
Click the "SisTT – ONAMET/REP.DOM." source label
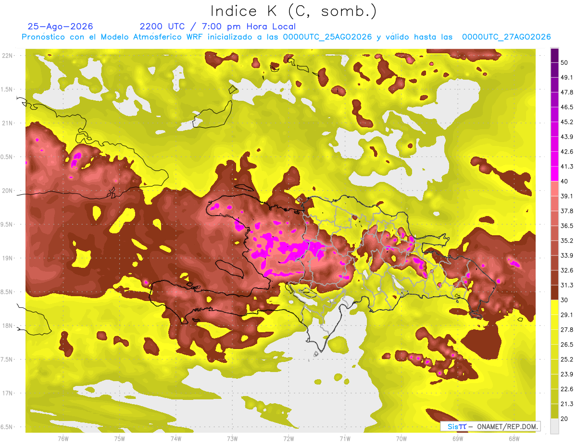click(490, 426)
